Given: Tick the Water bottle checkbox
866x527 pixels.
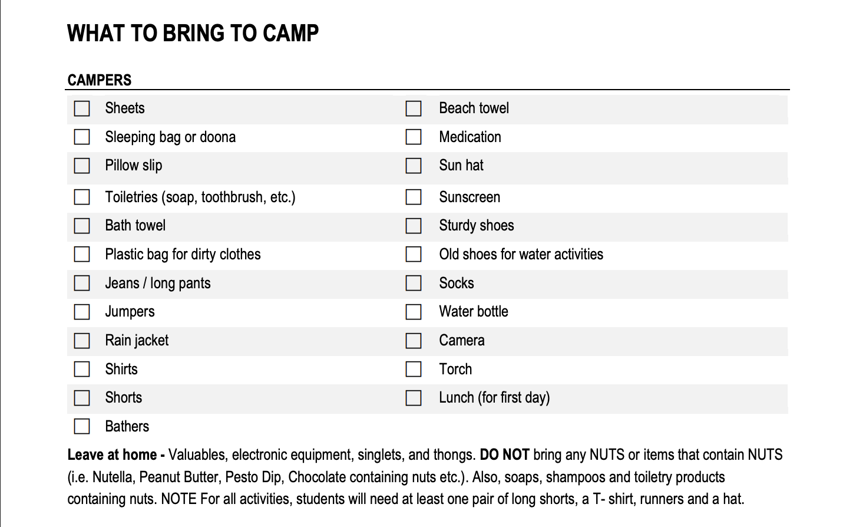Looking at the screenshot, I should tap(414, 312).
